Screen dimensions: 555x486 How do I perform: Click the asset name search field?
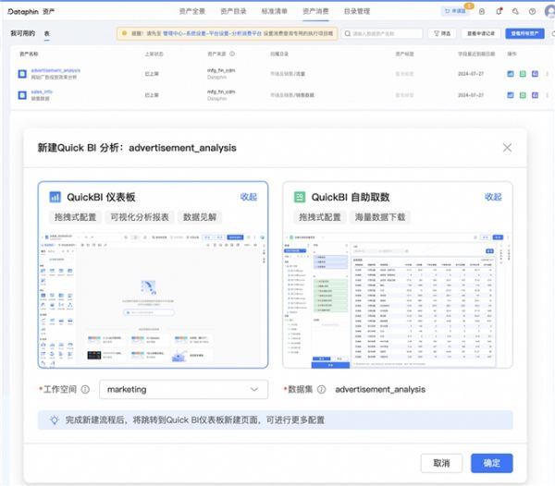click(382, 33)
